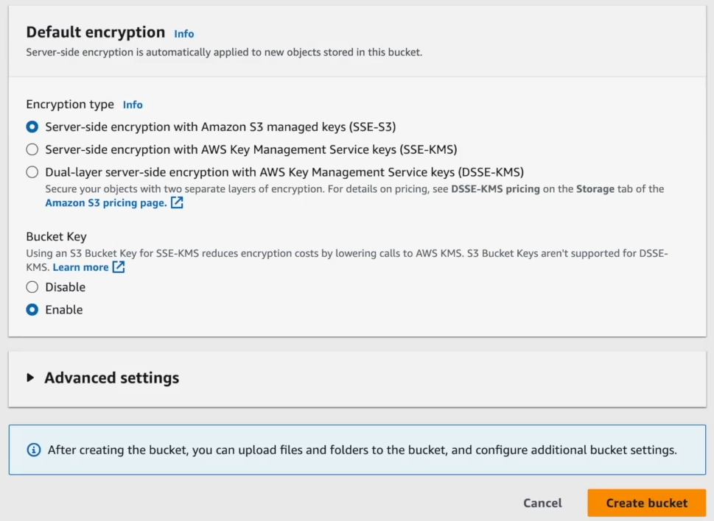Viewport: 714px width, 521px height.
Task: Click the external-link icon beside Learn more
Action: pos(118,267)
